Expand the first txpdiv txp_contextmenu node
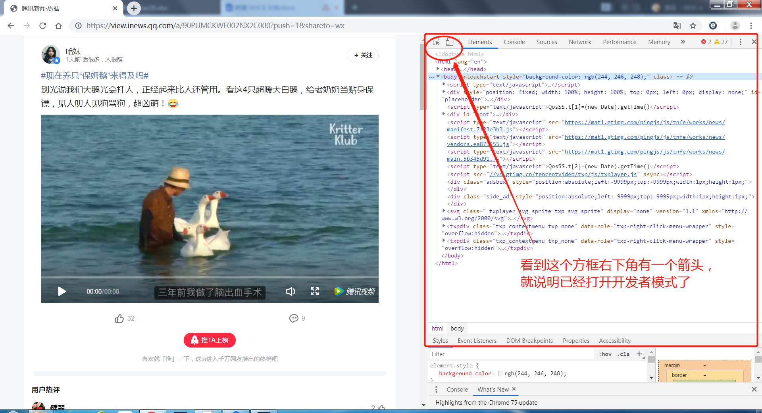 click(444, 226)
